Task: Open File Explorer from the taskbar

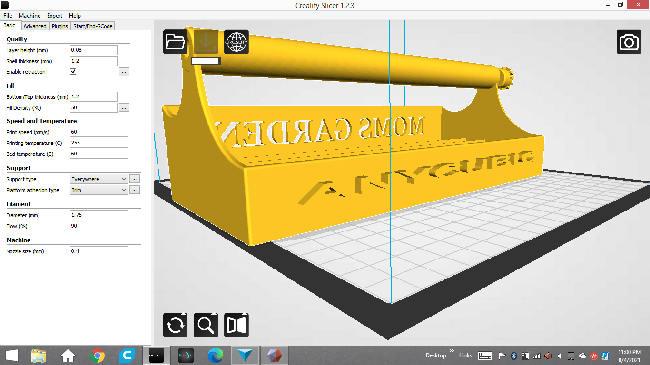Action: click(x=39, y=355)
